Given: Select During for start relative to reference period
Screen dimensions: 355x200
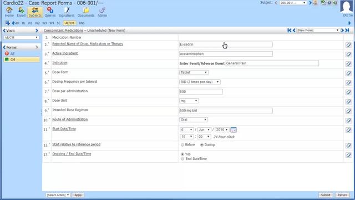Looking at the screenshot, I should click(x=202, y=144).
